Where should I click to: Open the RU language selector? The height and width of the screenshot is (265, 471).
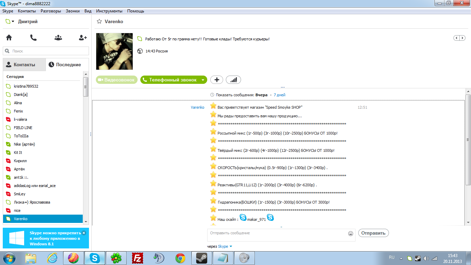coord(392,257)
